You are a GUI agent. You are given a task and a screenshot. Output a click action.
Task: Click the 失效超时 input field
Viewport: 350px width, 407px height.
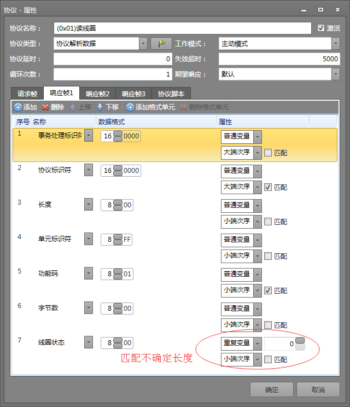[x=279, y=59]
